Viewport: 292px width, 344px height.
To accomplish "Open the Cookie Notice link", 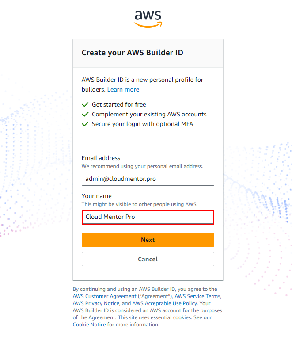I will pyautogui.click(x=89, y=325).
